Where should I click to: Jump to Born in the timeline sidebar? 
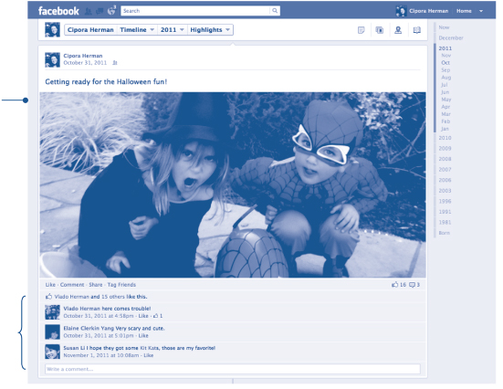click(x=444, y=233)
